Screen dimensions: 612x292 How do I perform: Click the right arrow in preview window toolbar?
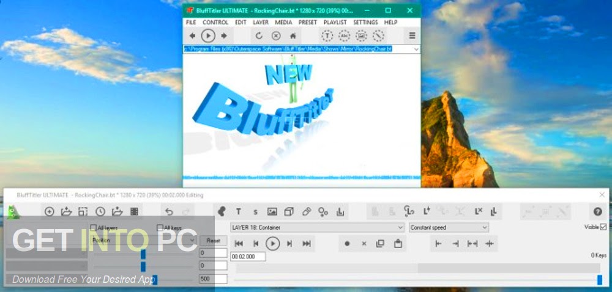(x=224, y=36)
